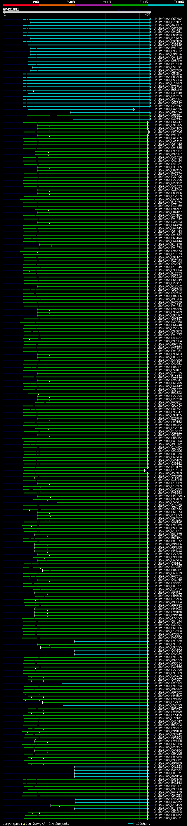Select the UniRef100_C6TM32 label
Screen dimensions: 187x826
168,509
